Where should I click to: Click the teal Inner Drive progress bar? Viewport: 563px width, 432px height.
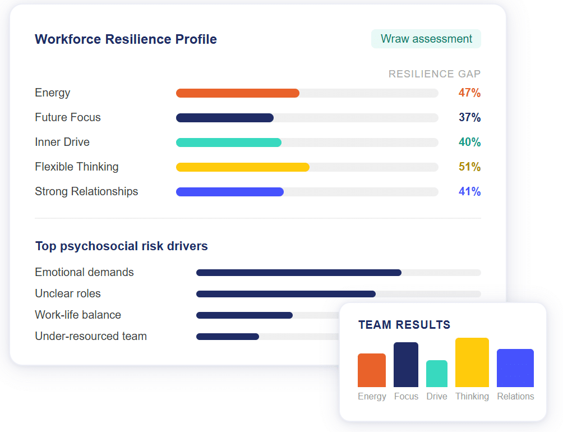229,143
